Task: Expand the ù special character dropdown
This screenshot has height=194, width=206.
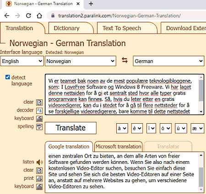Action: (x=181, y=128)
